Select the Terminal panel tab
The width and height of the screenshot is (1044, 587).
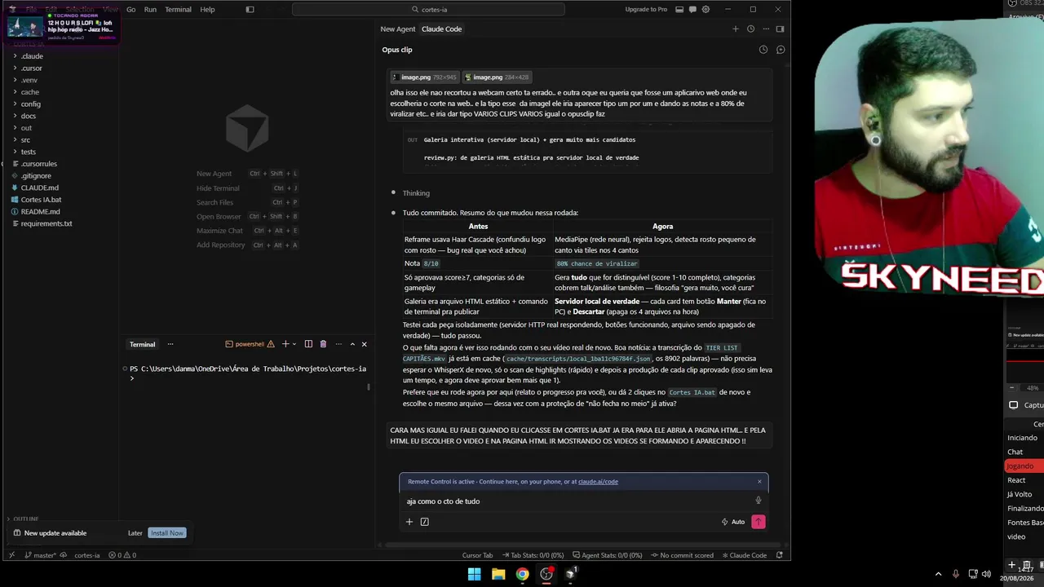142,344
